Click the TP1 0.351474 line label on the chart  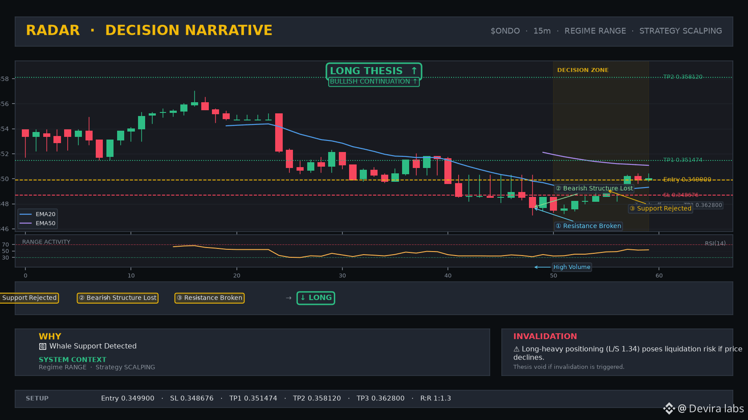[x=683, y=160]
